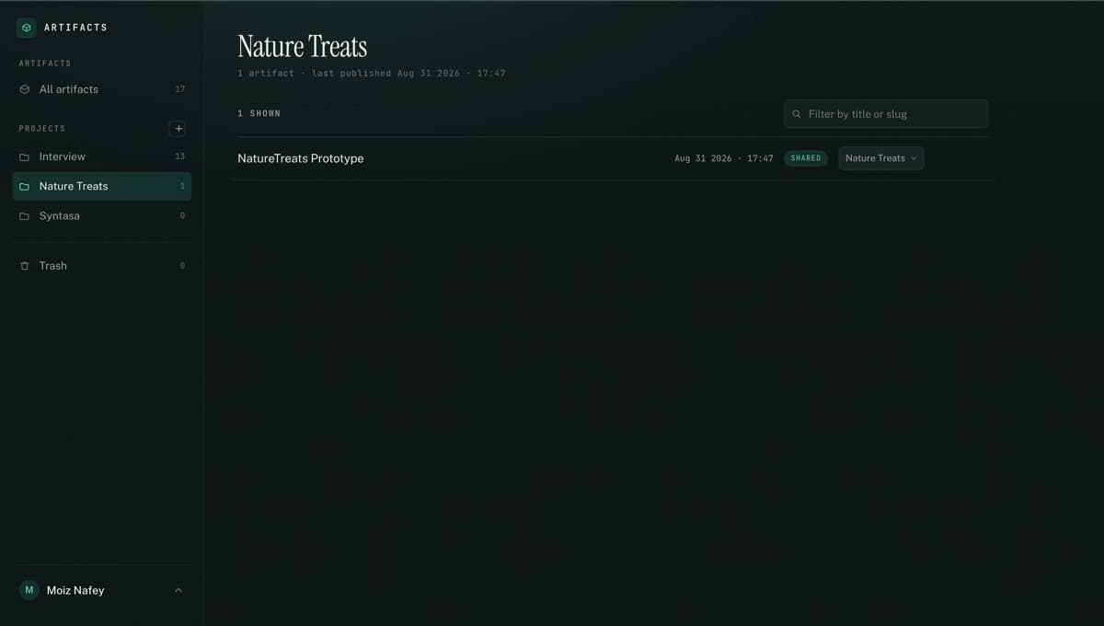This screenshot has width=1104, height=626.
Task: Add a new project with plus button
Action: 178,129
